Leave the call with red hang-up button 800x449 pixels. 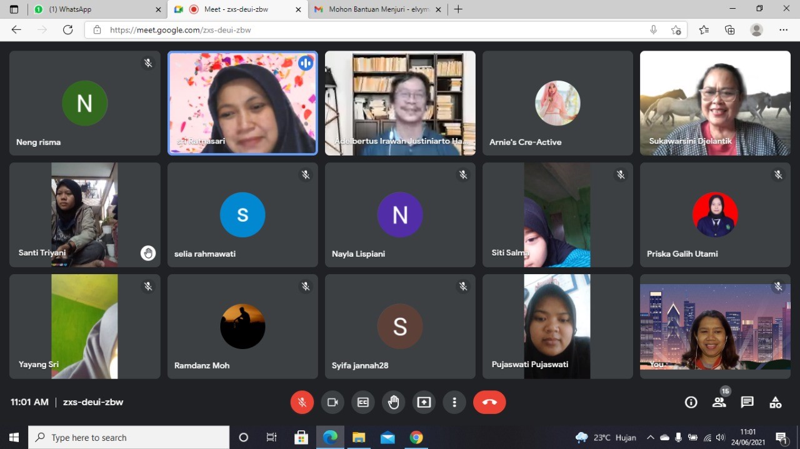pos(489,402)
